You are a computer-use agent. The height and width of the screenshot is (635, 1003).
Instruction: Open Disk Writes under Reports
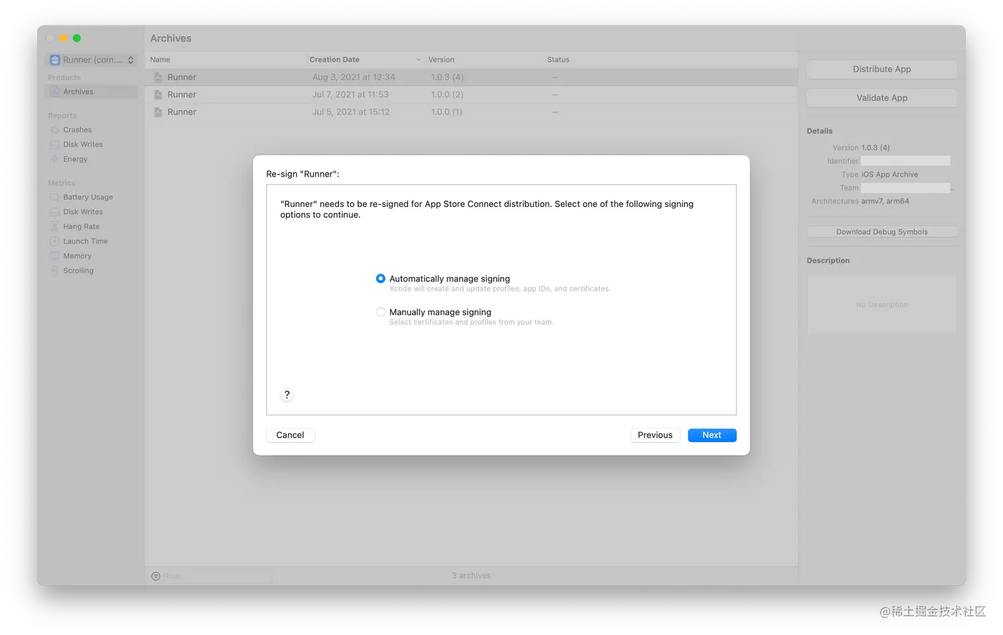pyautogui.click(x=83, y=145)
